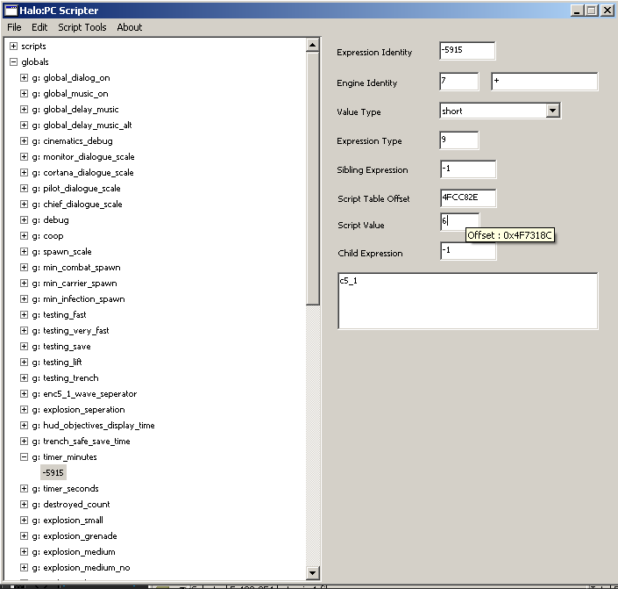
Task: Click the About menu item
Action: (x=130, y=27)
